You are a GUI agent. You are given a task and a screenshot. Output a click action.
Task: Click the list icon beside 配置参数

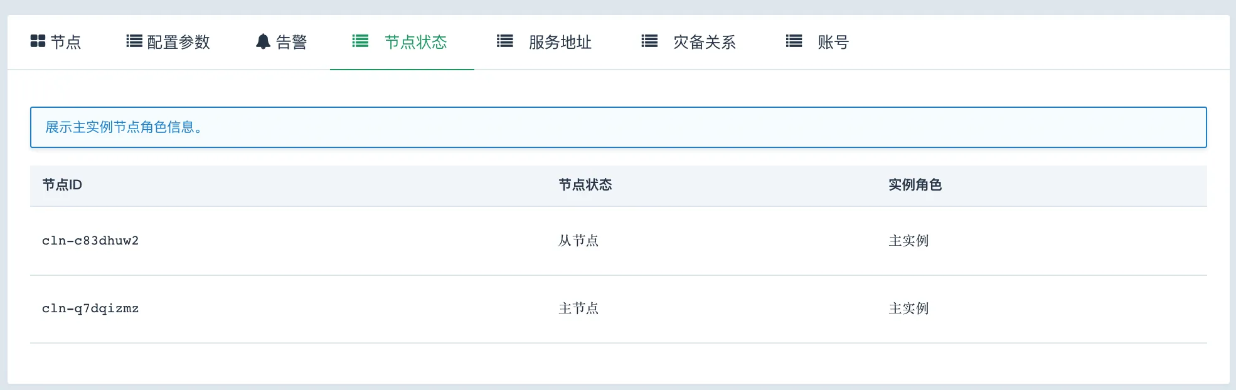134,41
